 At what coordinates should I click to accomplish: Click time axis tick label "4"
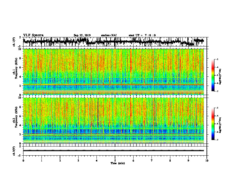97,161
